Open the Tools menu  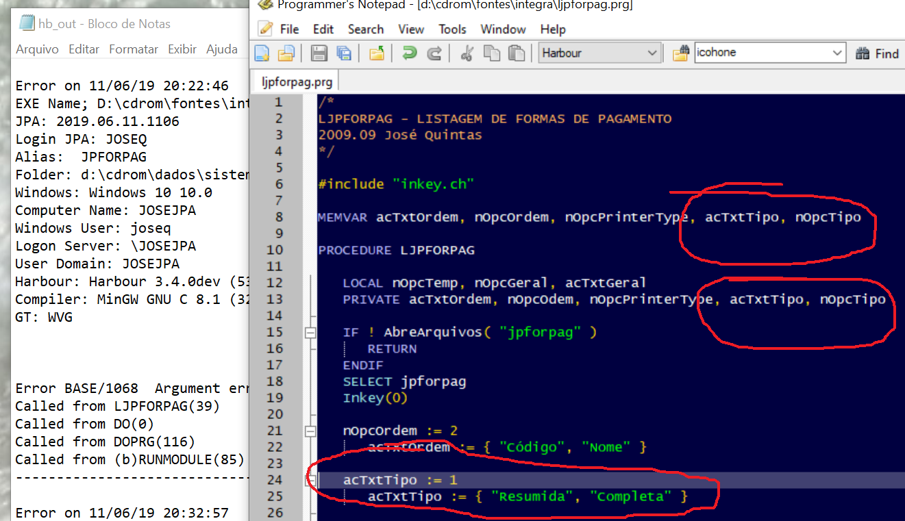452,29
